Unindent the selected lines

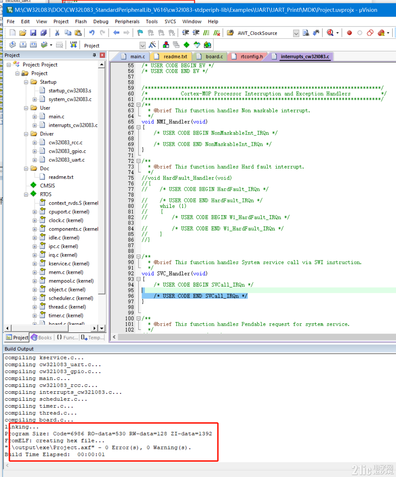[x=196, y=33]
